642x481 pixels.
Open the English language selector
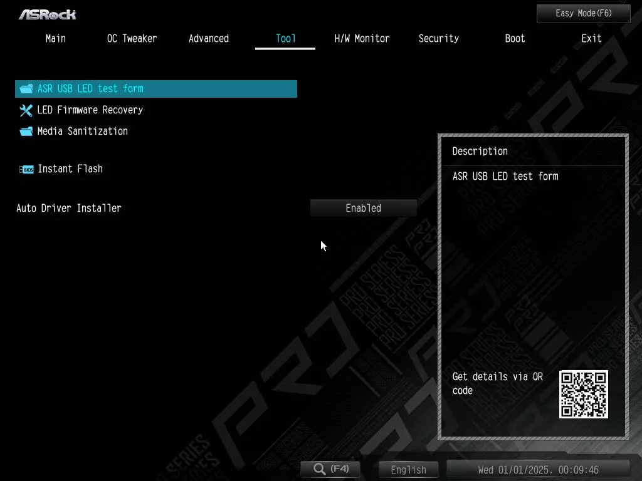pos(408,469)
